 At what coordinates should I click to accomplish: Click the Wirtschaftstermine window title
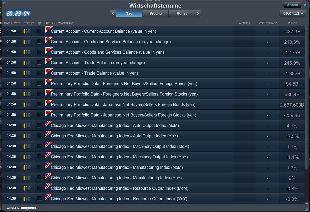click(155, 5)
